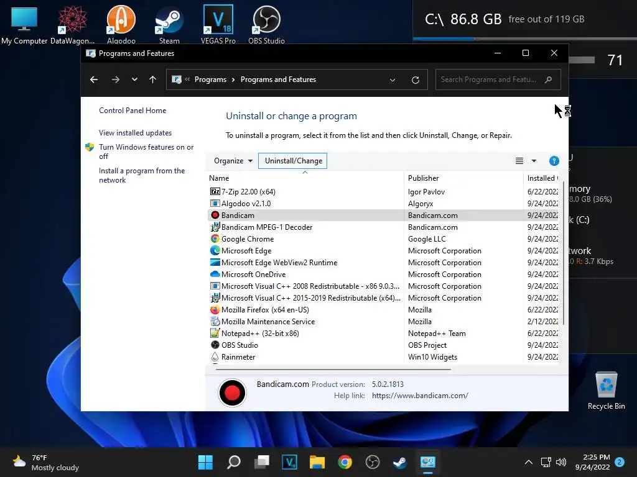Click Control Panel taskbar icon
The height and width of the screenshot is (477, 637).
(x=427, y=461)
